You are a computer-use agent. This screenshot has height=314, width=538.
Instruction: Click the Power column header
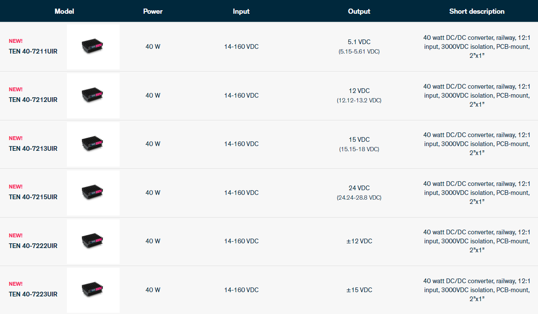click(x=153, y=11)
